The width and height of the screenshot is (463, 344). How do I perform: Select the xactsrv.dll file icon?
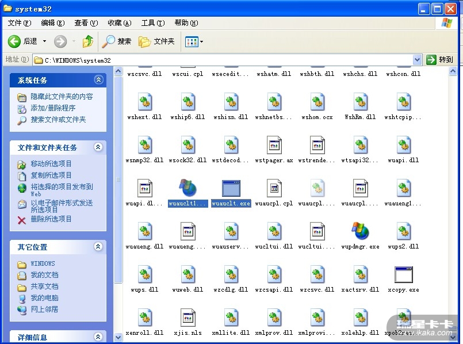click(x=360, y=274)
